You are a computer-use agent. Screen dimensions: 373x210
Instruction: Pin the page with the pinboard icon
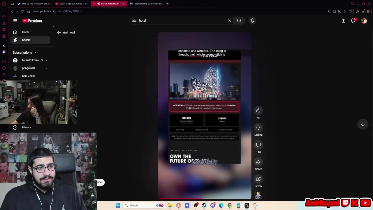coord(329,11)
